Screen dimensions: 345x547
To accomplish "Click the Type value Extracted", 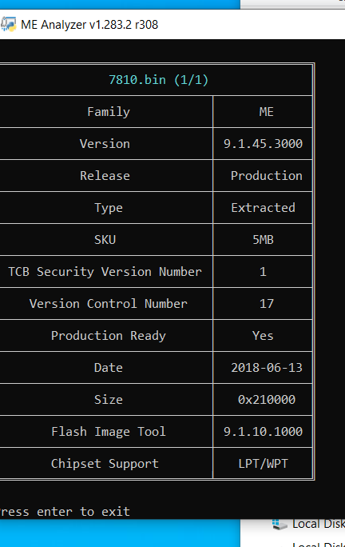I will click(263, 208).
